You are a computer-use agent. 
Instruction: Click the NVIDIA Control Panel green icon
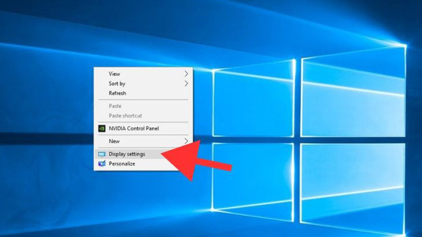[102, 128]
